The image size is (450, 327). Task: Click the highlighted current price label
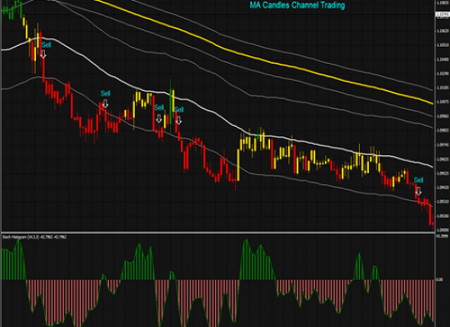[x=443, y=15]
